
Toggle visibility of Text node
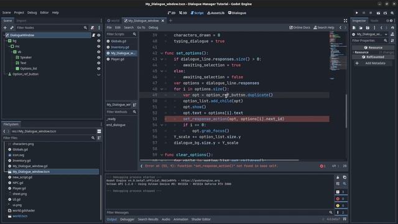(x=99, y=63)
